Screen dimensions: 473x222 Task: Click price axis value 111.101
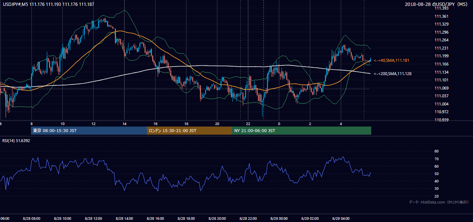[441, 80]
